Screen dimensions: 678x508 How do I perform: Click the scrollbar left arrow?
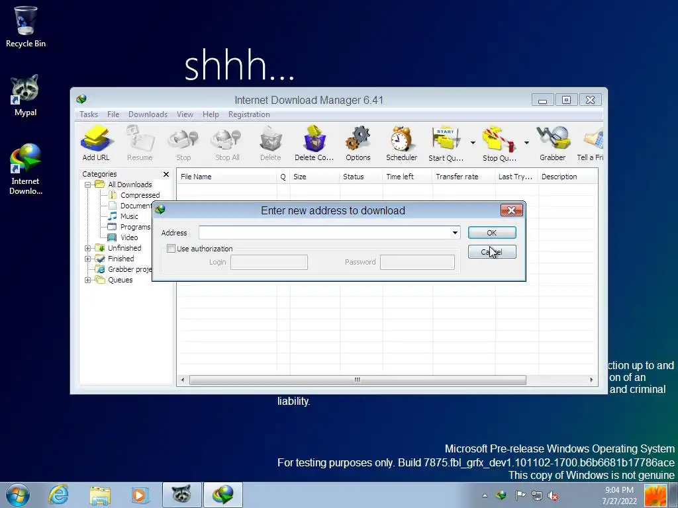tap(183, 380)
